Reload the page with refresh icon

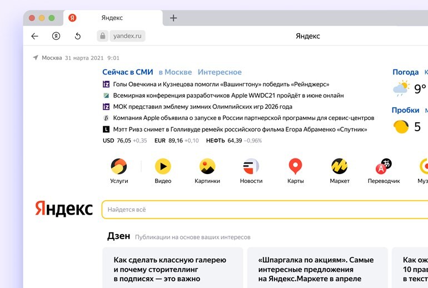click(78, 36)
